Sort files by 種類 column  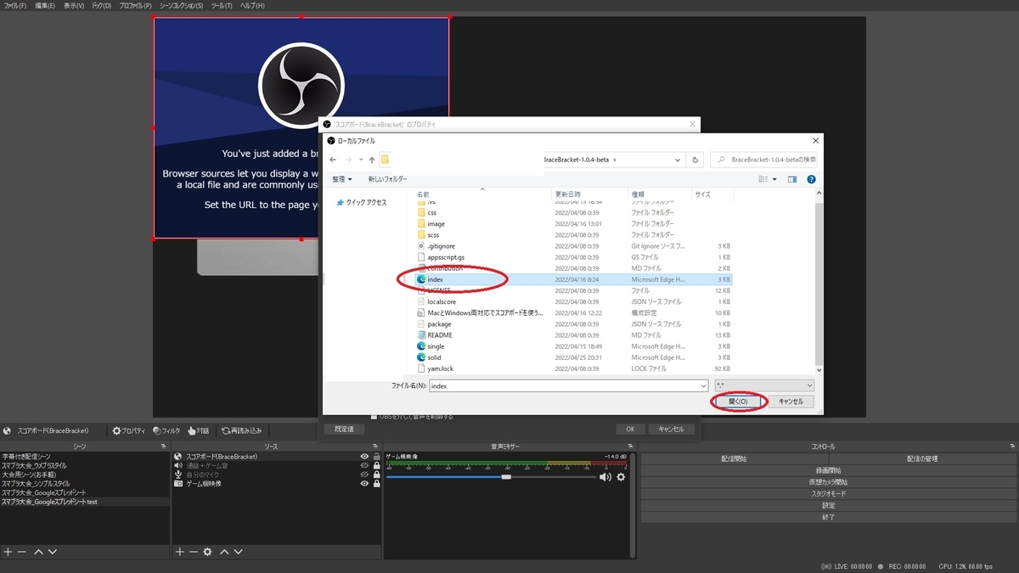click(x=660, y=194)
